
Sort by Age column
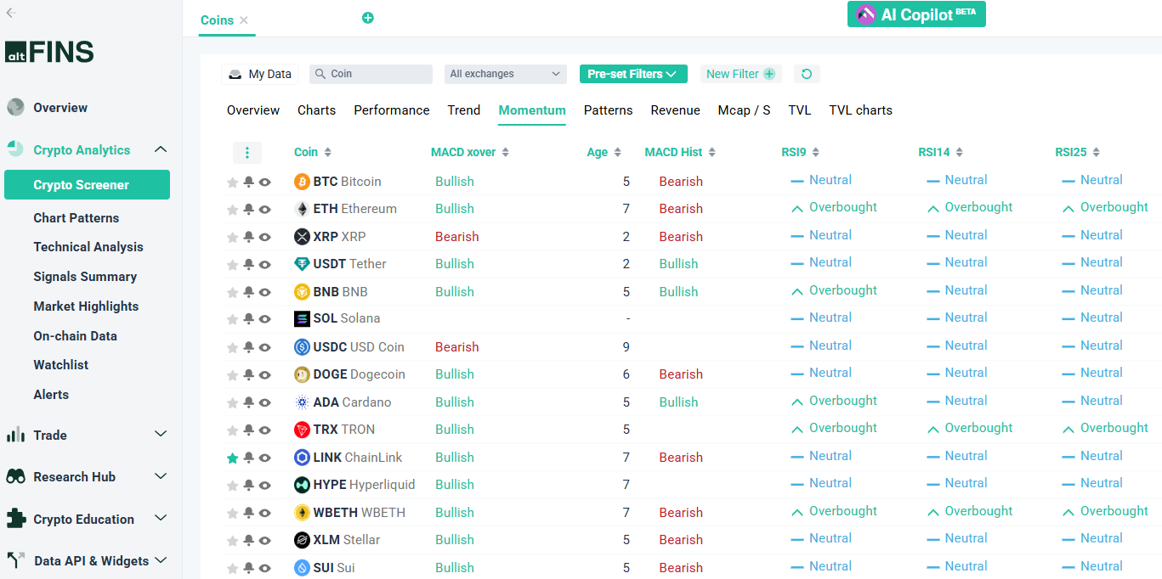pos(604,152)
